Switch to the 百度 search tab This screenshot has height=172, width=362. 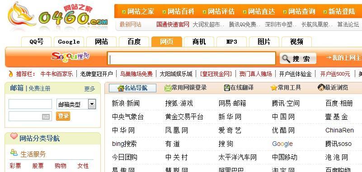[134, 42]
